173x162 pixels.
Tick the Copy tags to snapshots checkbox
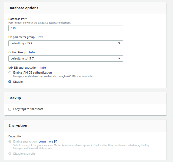(10, 109)
